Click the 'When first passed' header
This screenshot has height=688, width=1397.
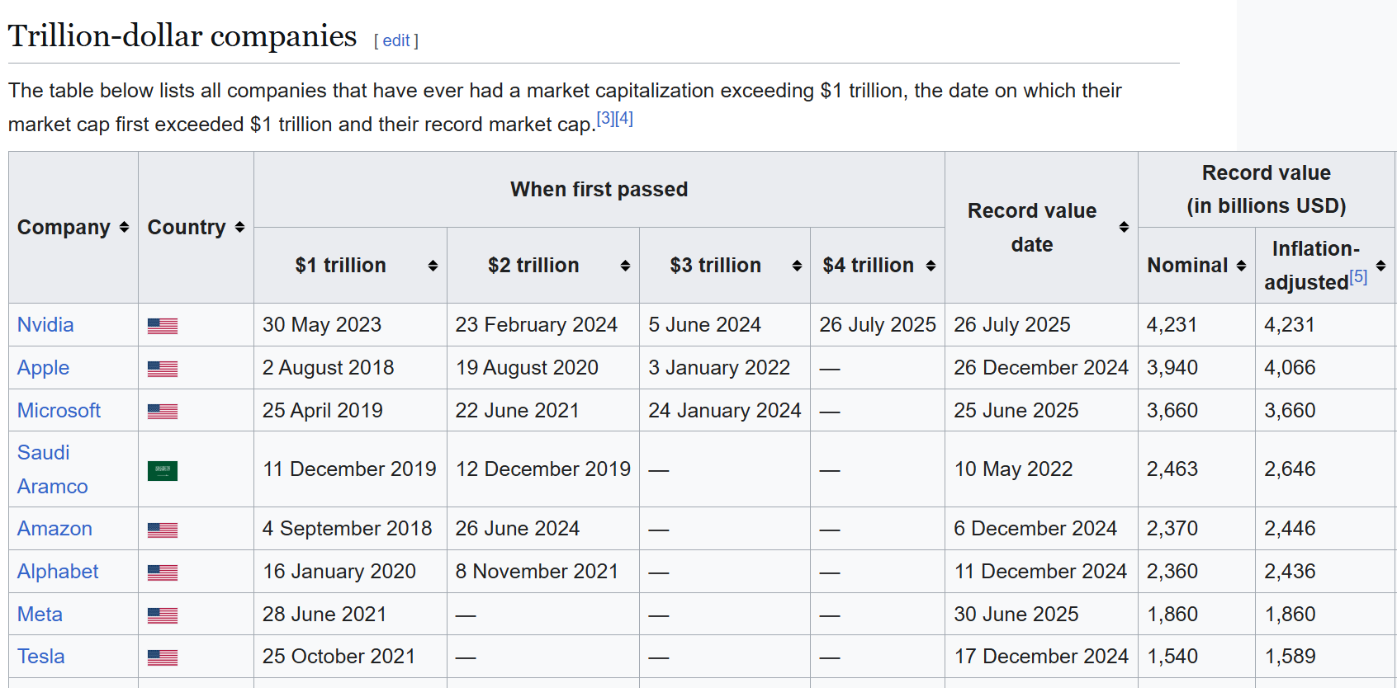coord(599,189)
